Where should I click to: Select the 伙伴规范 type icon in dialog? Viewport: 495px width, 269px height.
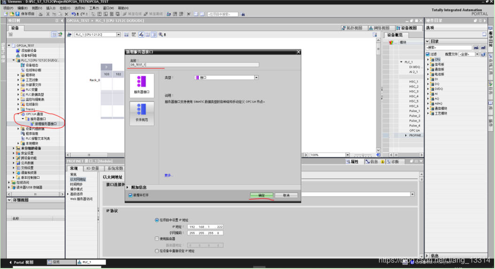(142, 113)
